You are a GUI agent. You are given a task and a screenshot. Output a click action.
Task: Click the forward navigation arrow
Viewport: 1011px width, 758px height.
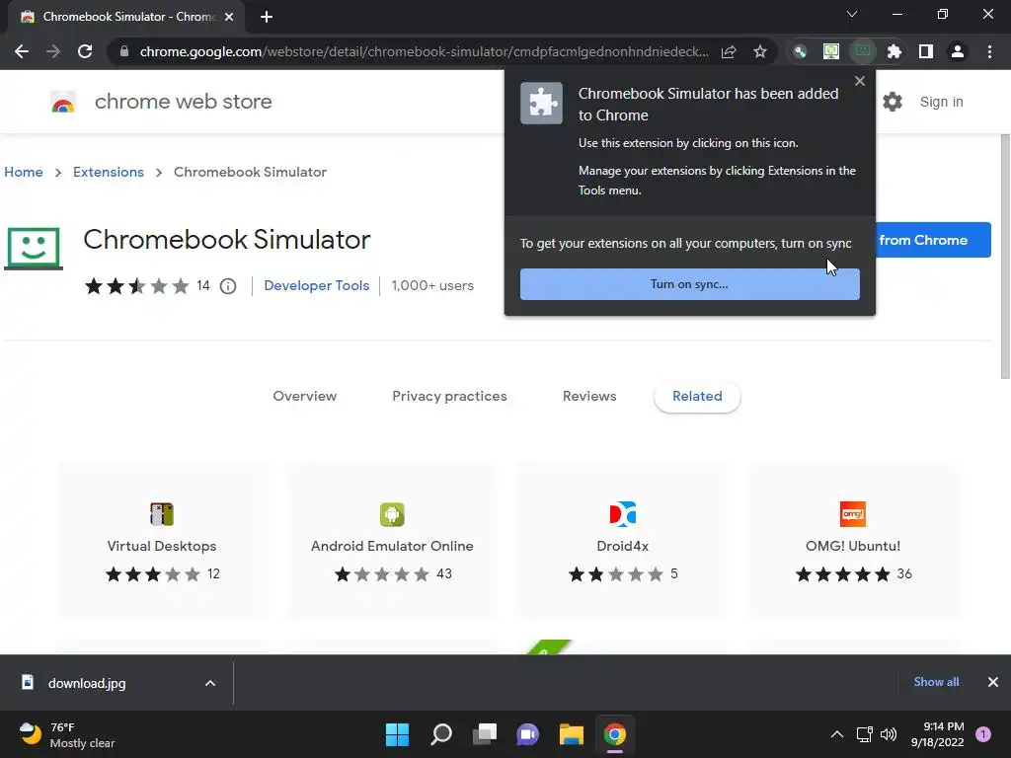53,51
